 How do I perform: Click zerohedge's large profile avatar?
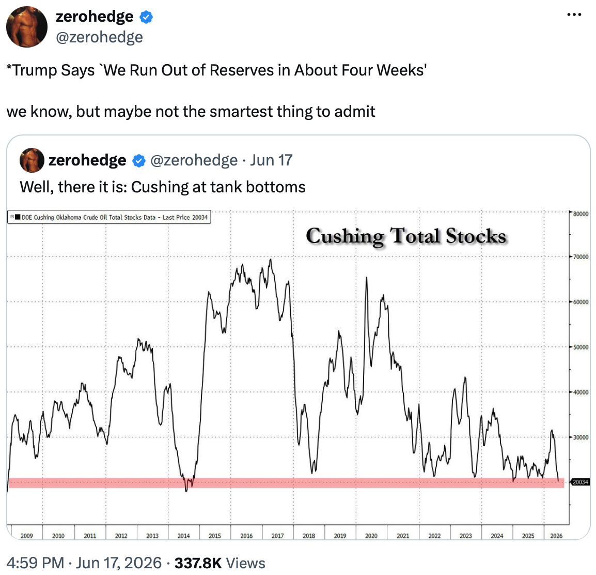pyautogui.click(x=27, y=27)
